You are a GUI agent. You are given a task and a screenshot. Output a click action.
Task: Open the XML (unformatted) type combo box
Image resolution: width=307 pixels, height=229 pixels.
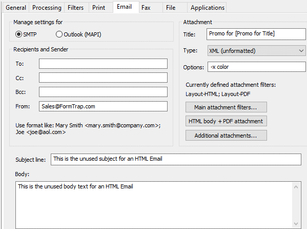pyautogui.click(x=256, y=51)
